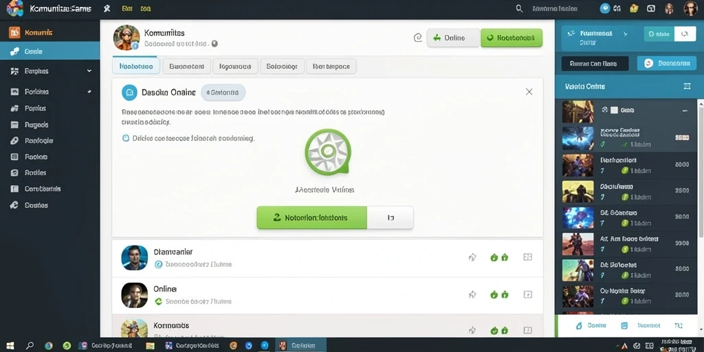Toggle the white switch in the right panel header
Image resolution: width=704 pixels, height=352 pixels.
point(685,34)
